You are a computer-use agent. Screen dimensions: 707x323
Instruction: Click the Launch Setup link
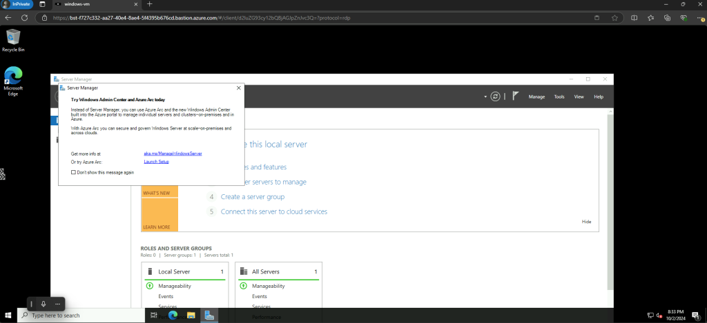[157, 161]
